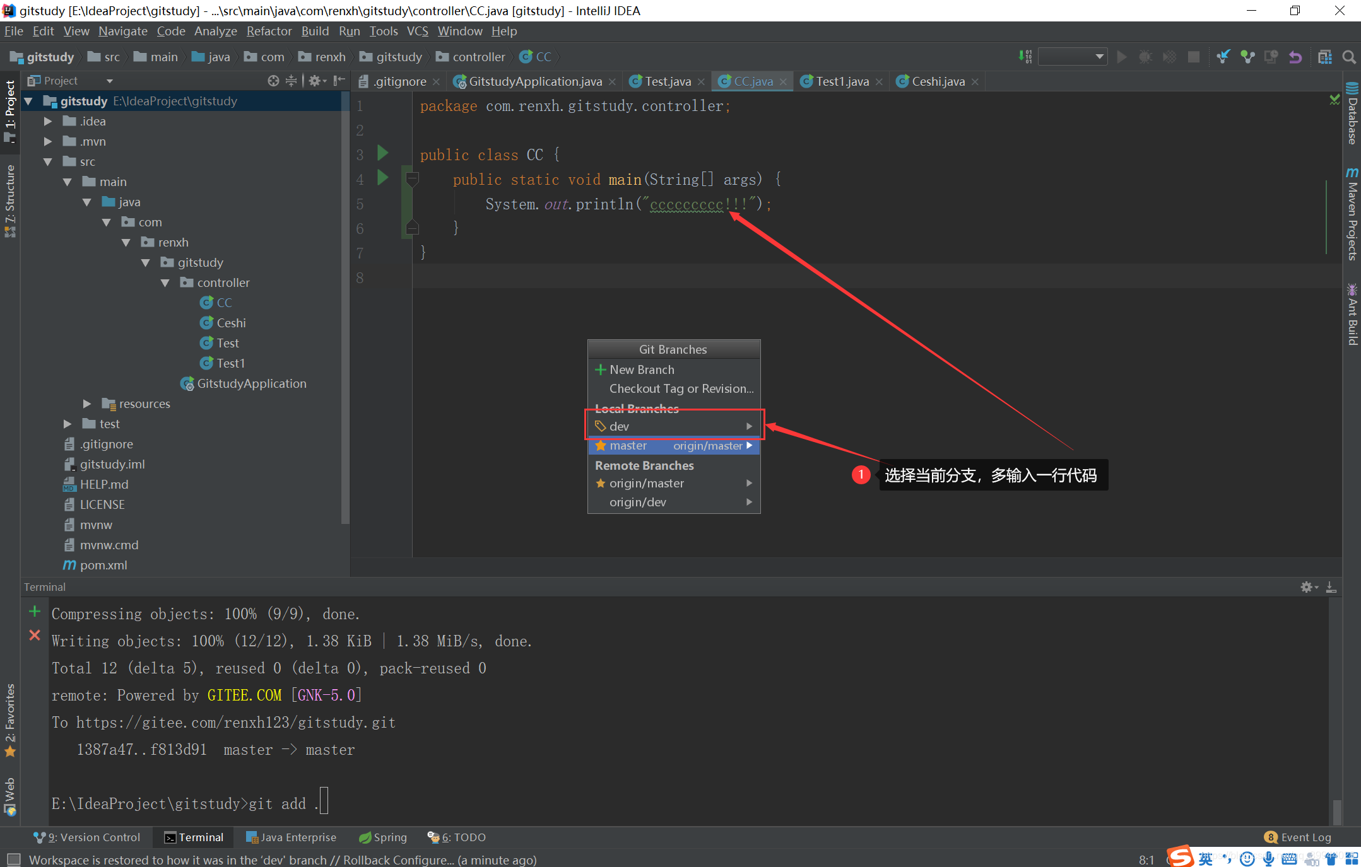
Task: Open the Event Log
Action: point(1298,837)
